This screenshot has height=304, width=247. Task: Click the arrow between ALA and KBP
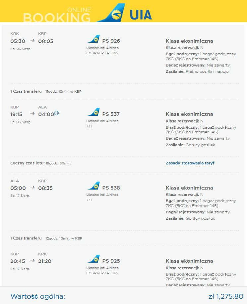coord(32,187)
